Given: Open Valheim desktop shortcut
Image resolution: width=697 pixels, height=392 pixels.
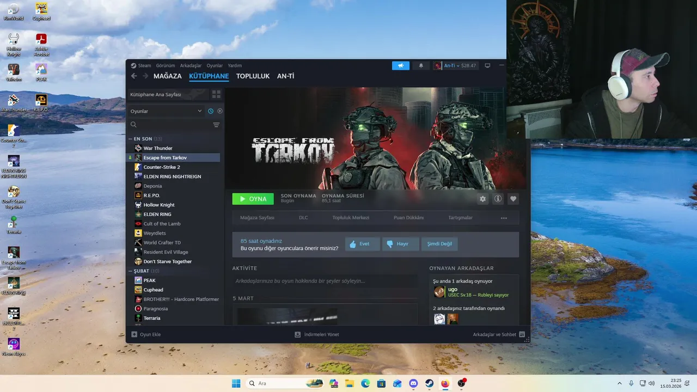Looking at the screenshot, I should (14, 72).
